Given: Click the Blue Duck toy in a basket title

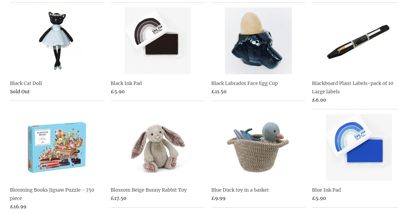Looking at the screenshot, I should click(x=240, y=190).
